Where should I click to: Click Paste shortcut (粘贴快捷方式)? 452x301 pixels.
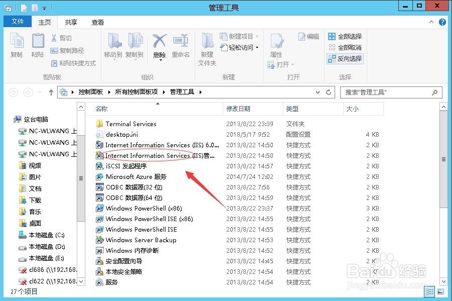click(73, 63)
